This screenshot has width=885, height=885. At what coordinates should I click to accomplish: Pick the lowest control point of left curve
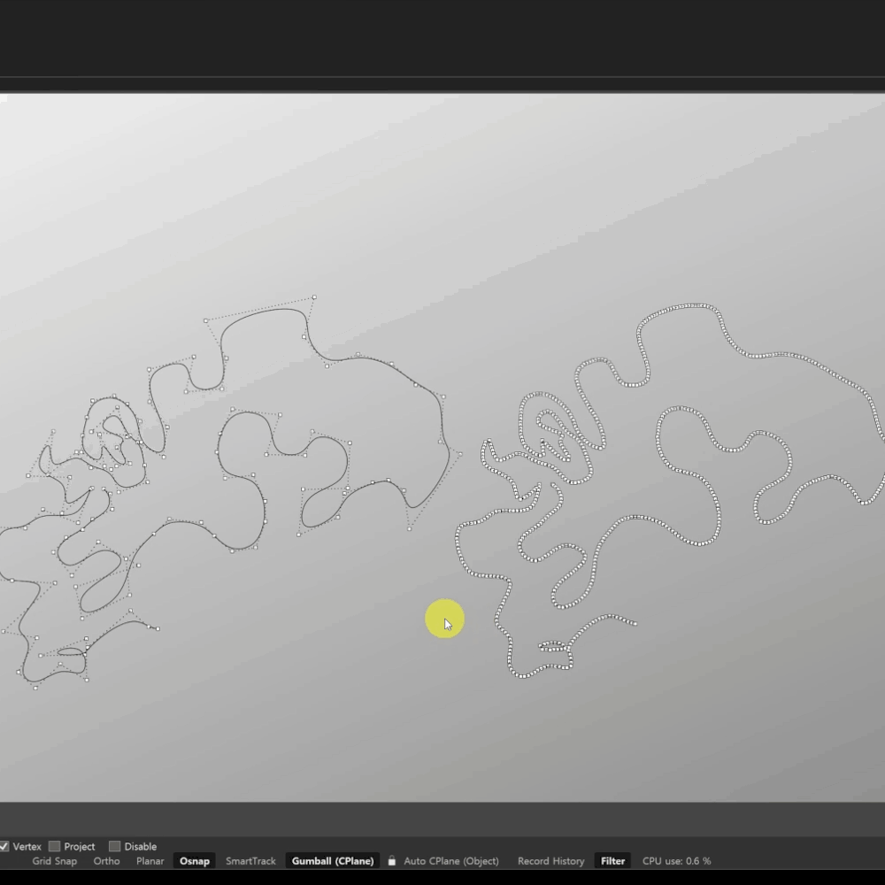pyautogui.click(x=36, y=688)
